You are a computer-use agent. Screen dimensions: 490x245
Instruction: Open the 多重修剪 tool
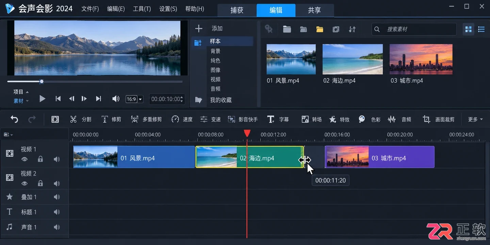(x=146, y=119)
